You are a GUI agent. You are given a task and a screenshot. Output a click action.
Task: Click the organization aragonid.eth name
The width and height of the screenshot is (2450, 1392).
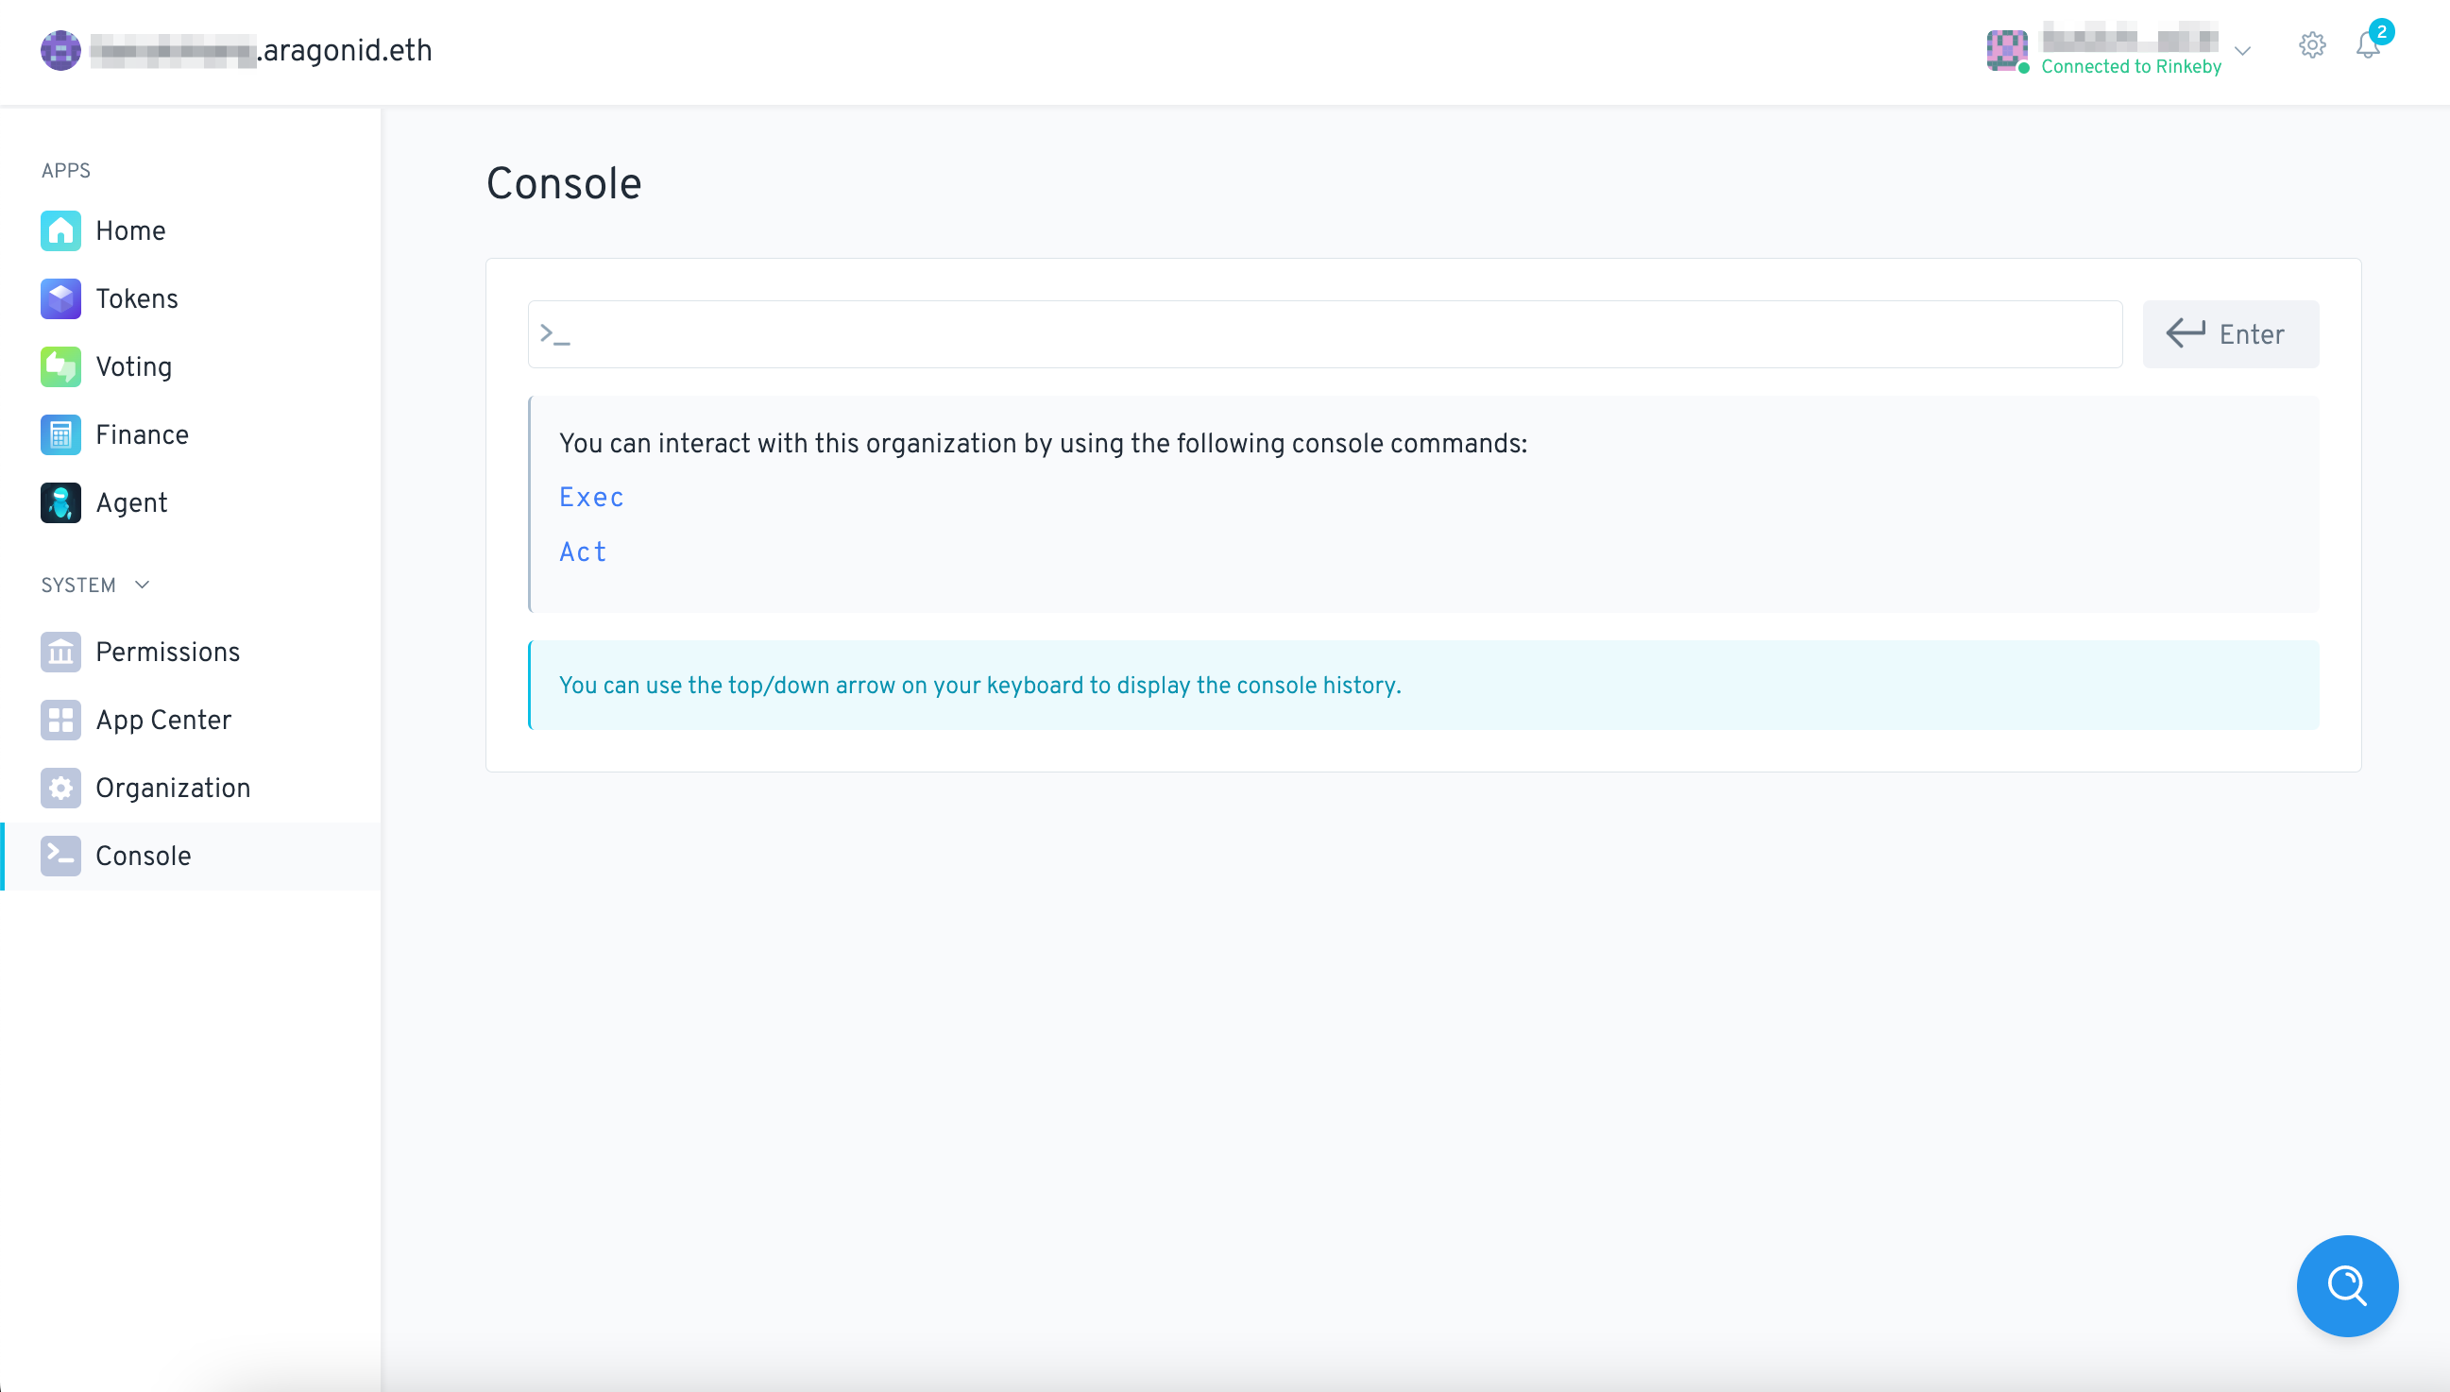(x=260, y=51)
